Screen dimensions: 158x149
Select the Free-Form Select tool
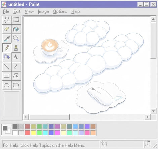(7, 20)
